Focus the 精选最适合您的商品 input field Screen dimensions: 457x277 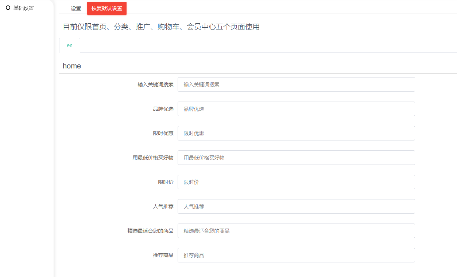click(x=296, y=231)
